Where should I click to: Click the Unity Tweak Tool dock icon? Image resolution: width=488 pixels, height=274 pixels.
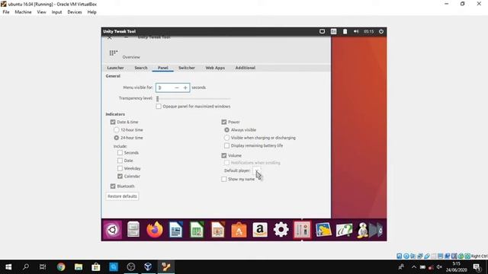tap(302, 230)
